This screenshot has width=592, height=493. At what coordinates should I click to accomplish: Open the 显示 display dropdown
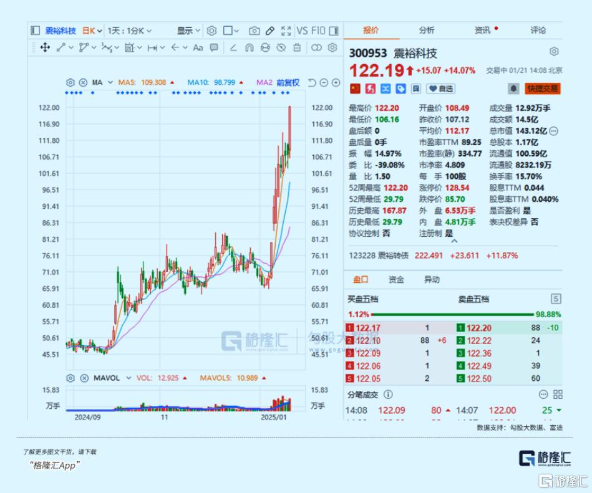[188, 31]
